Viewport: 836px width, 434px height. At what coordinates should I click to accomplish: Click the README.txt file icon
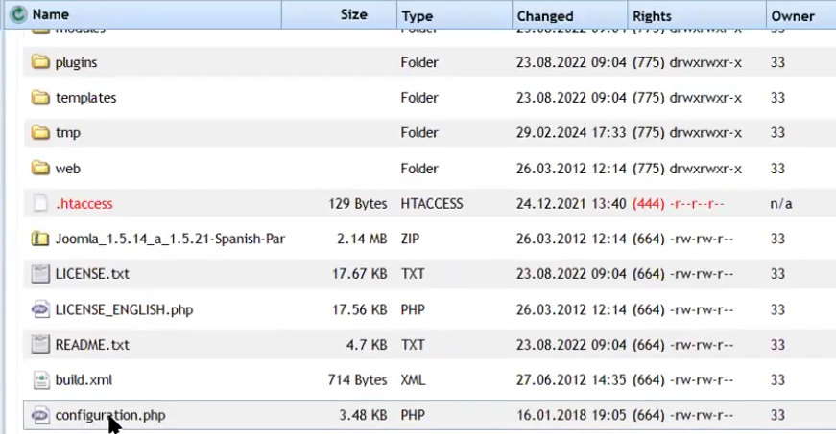39,344
